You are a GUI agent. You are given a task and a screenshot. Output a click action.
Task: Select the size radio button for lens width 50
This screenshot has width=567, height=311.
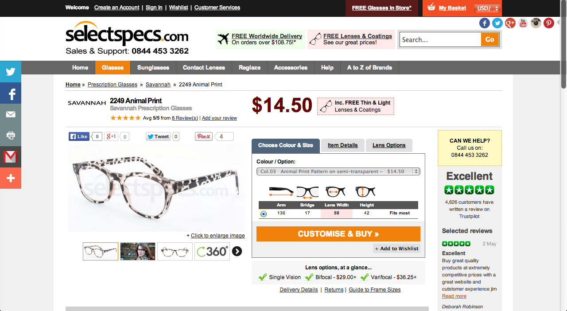[x=264, y=214]
